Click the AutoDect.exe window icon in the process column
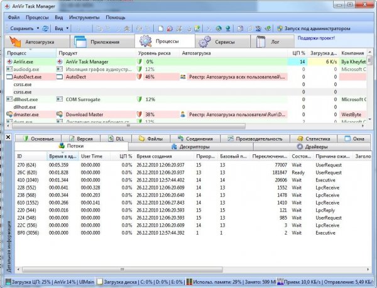377x288 pixels. click(9, 77)
